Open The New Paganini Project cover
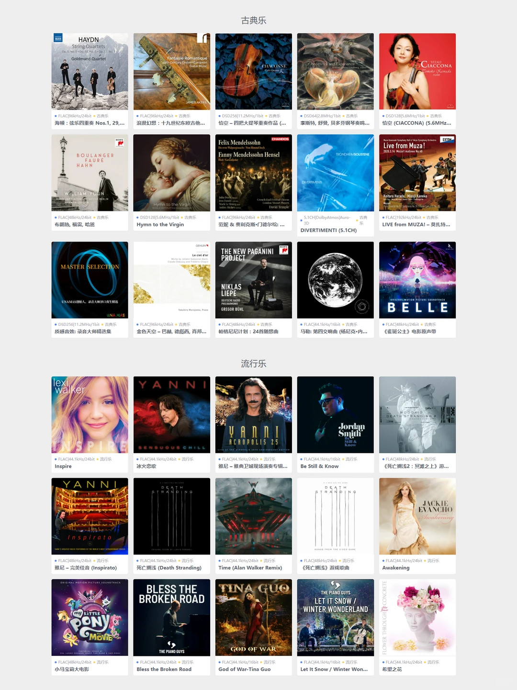 click(254, 280)
